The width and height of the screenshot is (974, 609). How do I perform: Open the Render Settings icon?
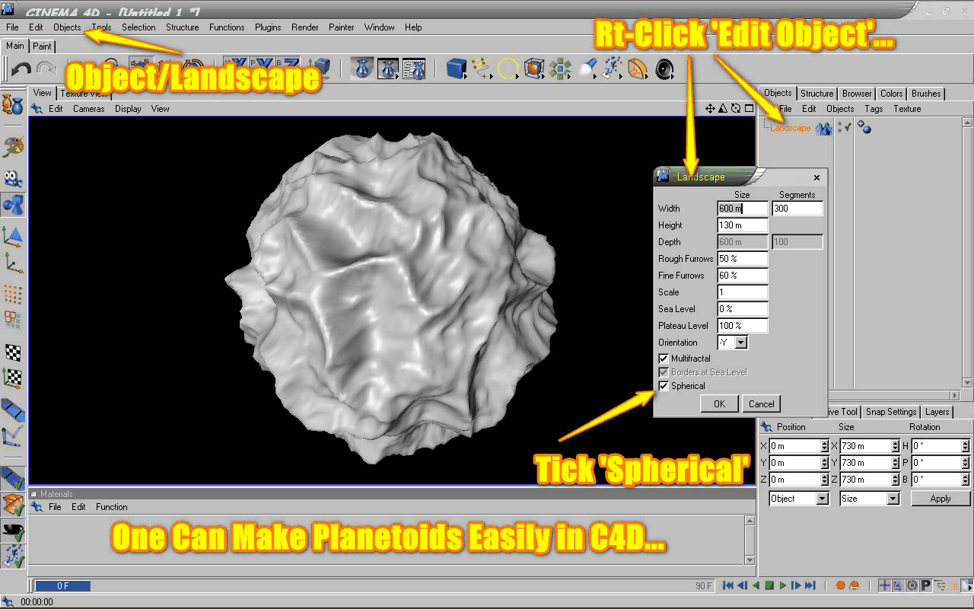413,69
